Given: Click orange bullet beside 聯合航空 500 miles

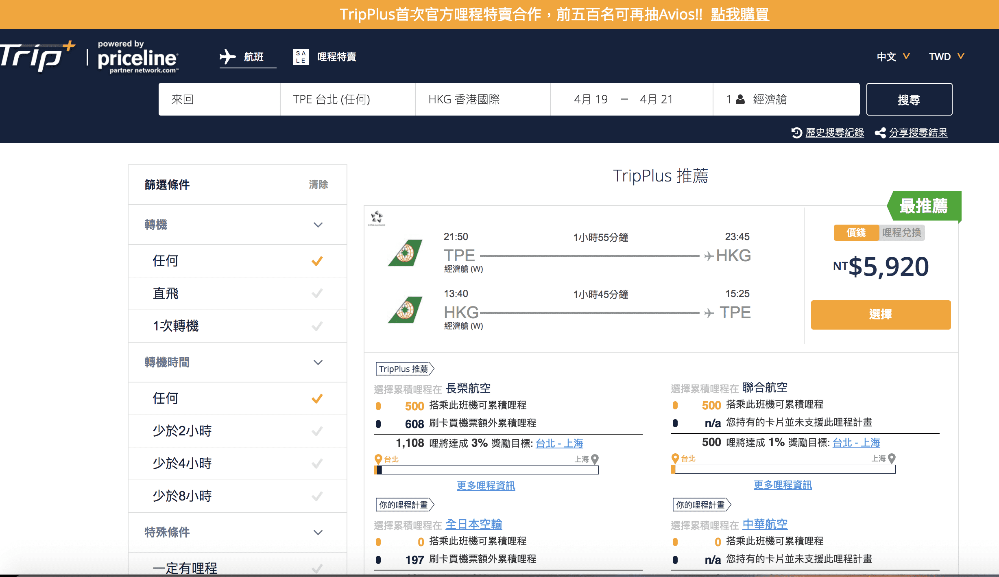Looking at the screenshot, I should [x=675, y=405].
